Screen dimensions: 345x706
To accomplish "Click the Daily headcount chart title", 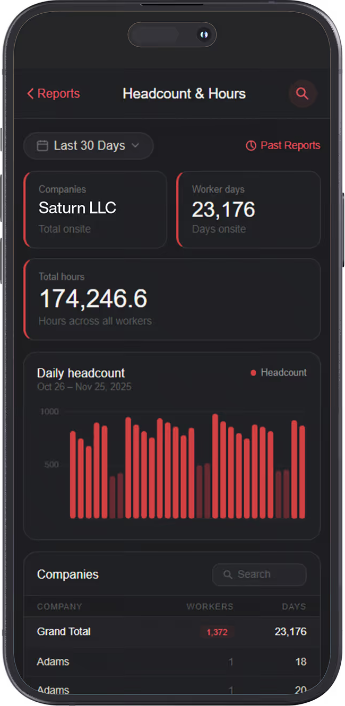I will (x=81, y=373).
